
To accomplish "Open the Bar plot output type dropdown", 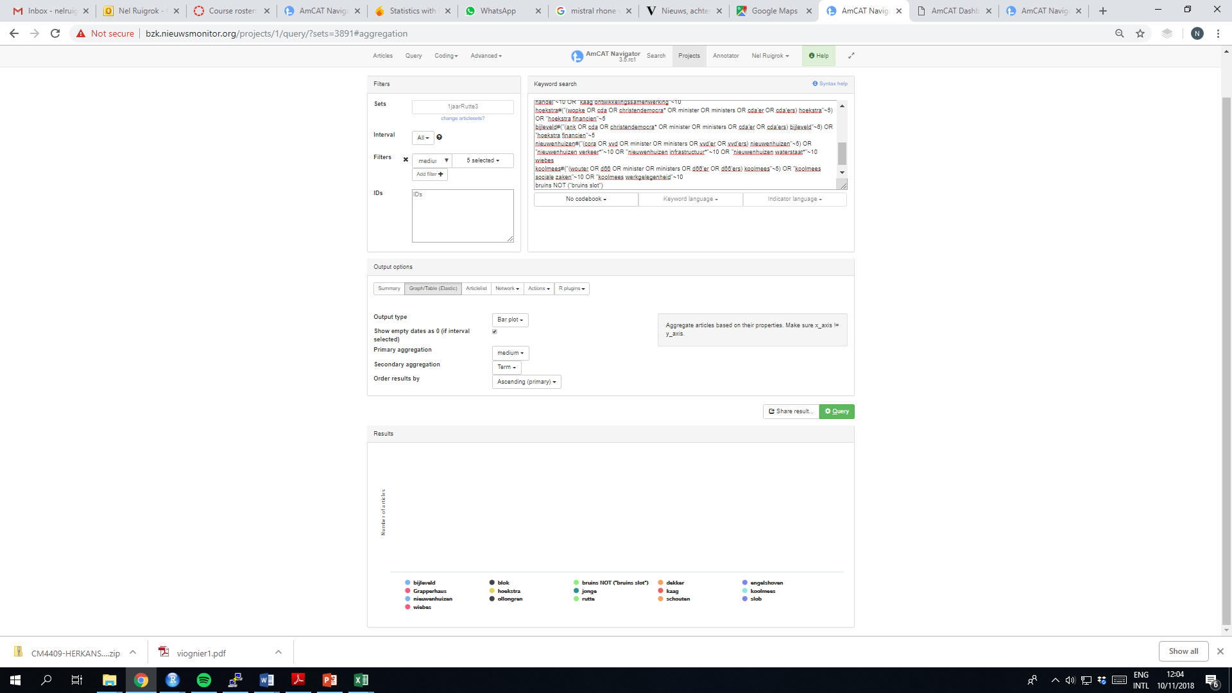I will 509,320.
